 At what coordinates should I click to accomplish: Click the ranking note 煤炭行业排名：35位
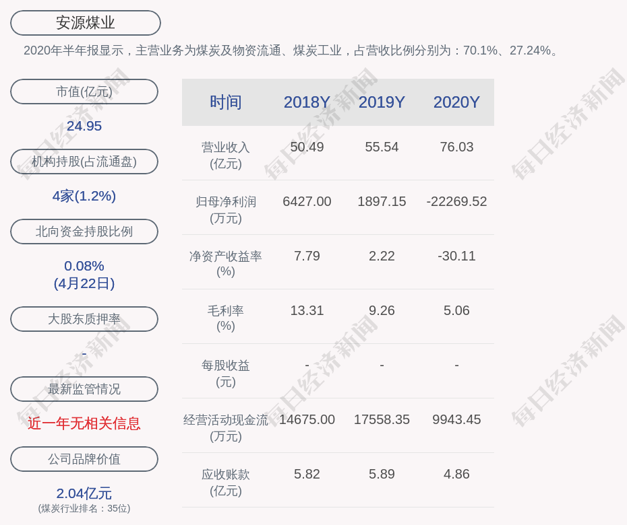coord(84,508)
